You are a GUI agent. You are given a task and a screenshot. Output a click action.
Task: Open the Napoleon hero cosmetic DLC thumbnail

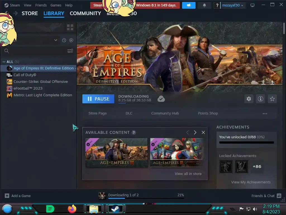[177, 153]
